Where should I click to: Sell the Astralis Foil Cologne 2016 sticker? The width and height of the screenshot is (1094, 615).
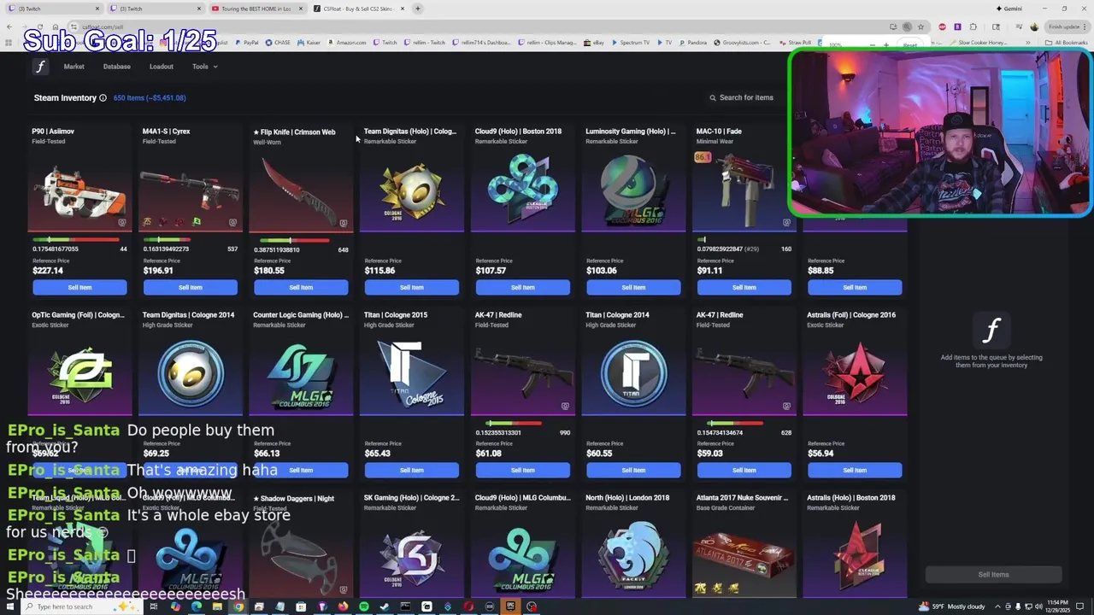point(855,470)
